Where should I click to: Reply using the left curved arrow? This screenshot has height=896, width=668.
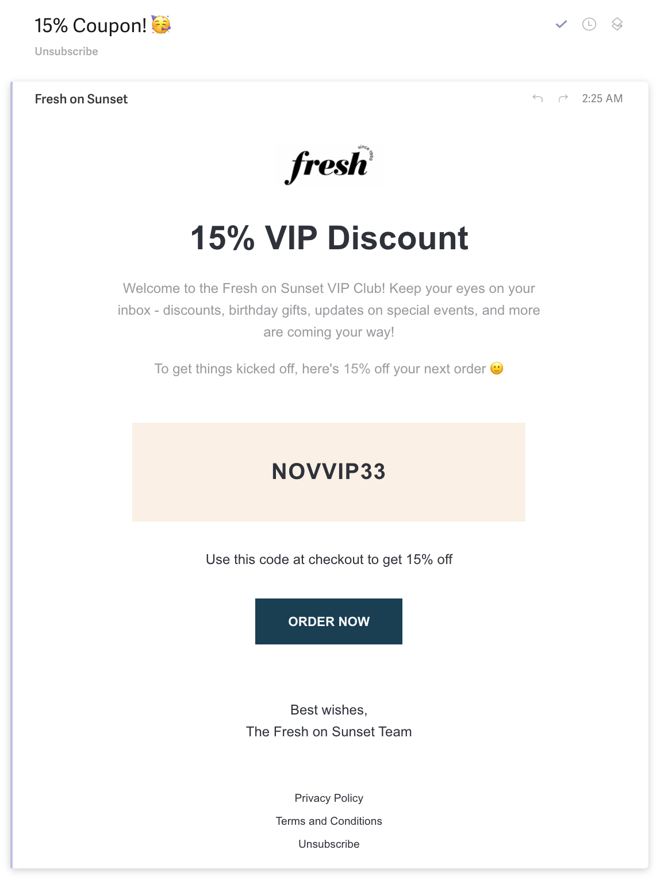(x=538, y=98)
